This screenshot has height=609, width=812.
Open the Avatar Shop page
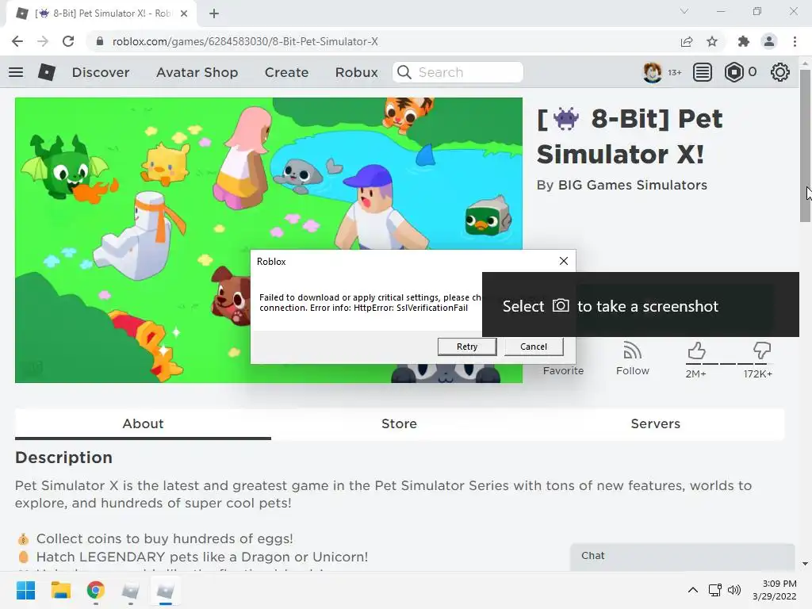pos(197,72)
